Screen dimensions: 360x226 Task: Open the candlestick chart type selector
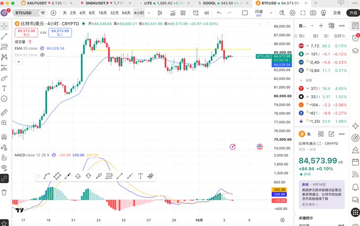pyautogui.click(x=160, y=13)
